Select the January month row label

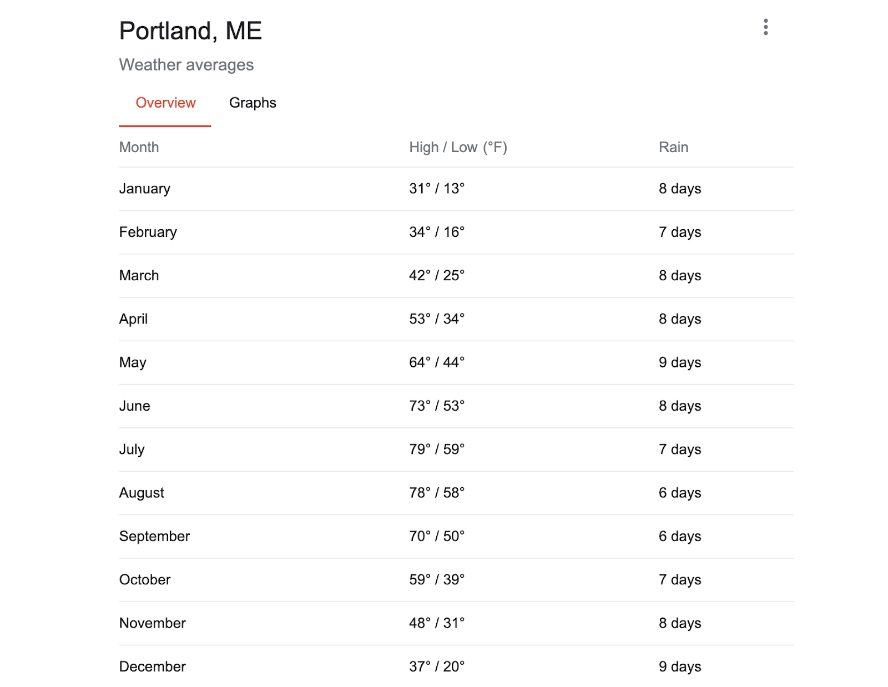coord(144,189)
